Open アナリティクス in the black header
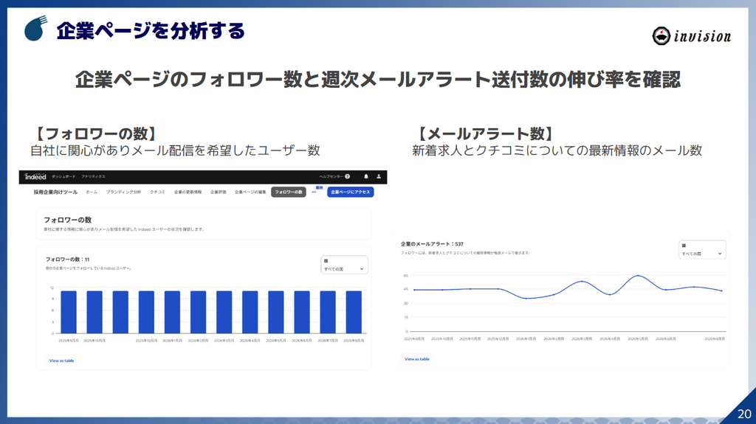 pyautogui.click(x=93, y=177)
